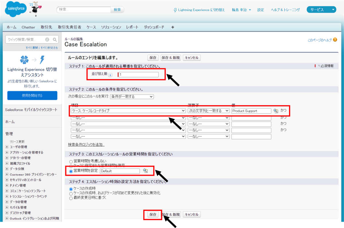Open the second row field dropdown showing なし
344x228 pixels.
128,117
